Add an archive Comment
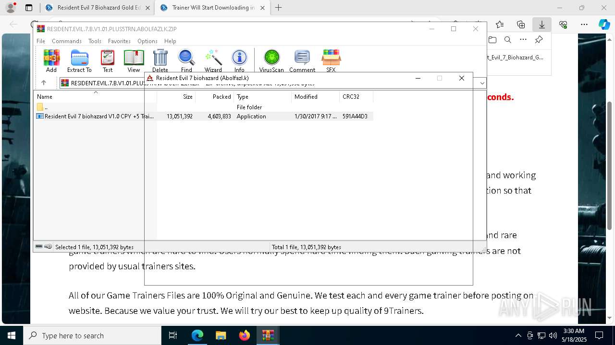The width and height of the screenshot is (615, 345). (302, 61)
